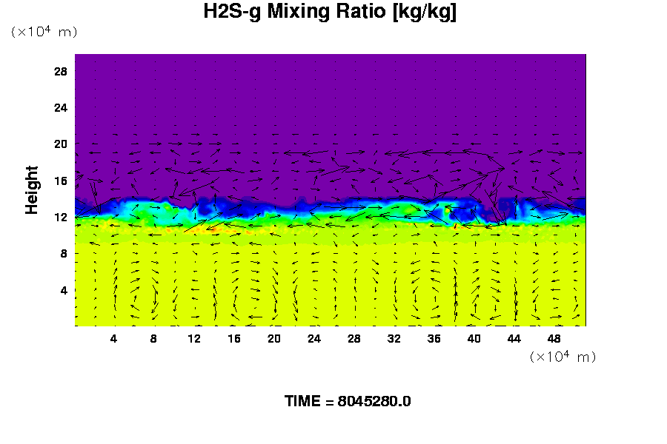Click the 40 tick on the horizontal axis

[x=474, y=338]
